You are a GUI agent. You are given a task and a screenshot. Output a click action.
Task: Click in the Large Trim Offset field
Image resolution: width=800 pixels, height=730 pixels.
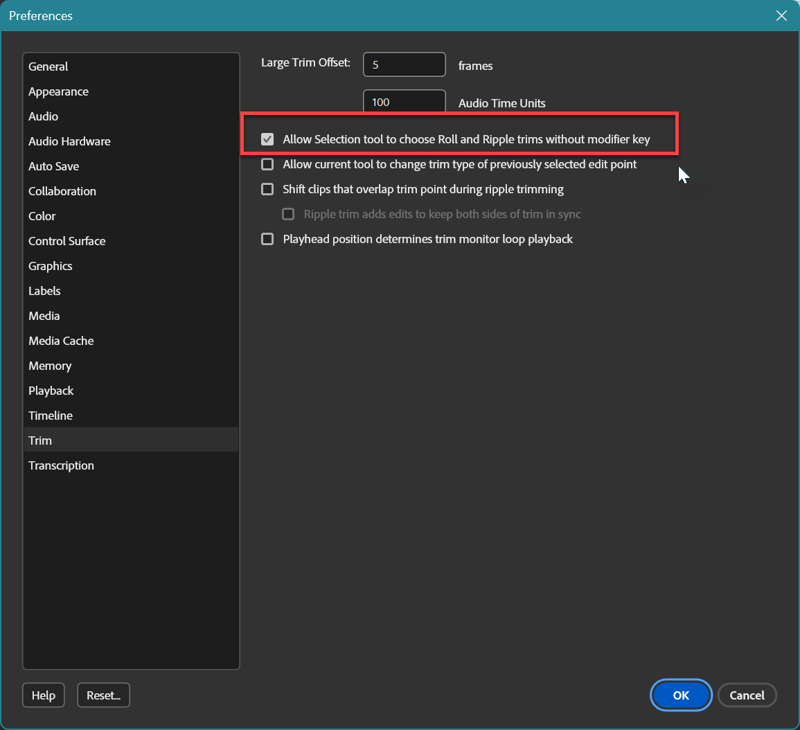404,64
